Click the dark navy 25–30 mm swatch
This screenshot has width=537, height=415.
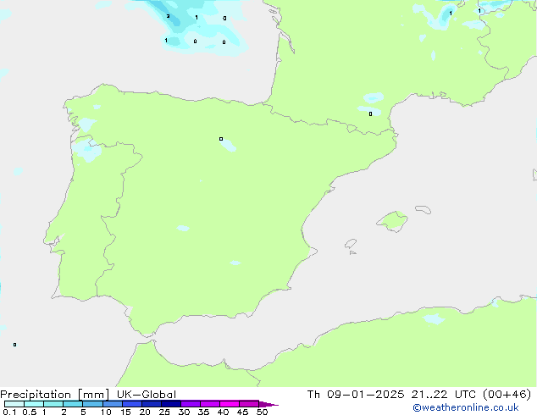point(171,404)
